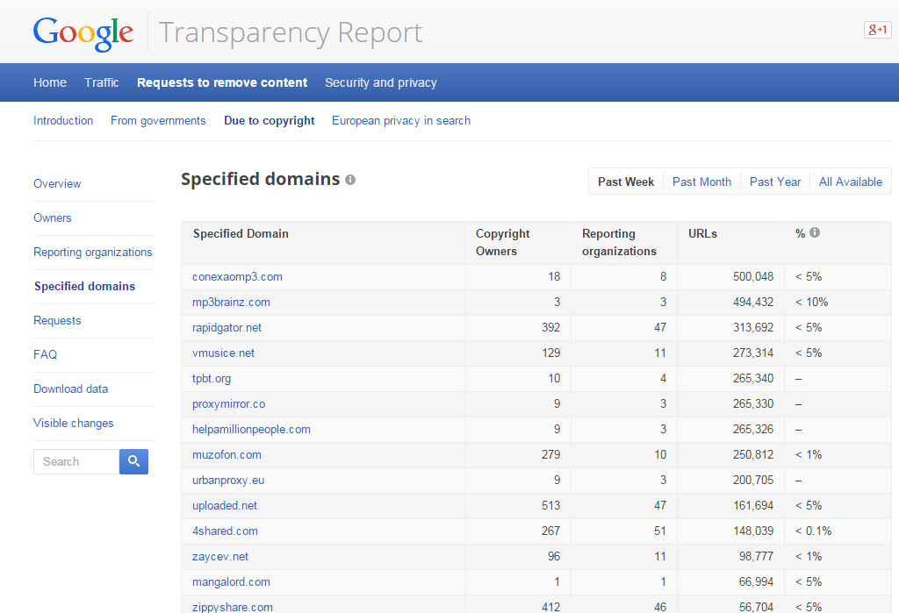Click info icon next to % column

815,232
